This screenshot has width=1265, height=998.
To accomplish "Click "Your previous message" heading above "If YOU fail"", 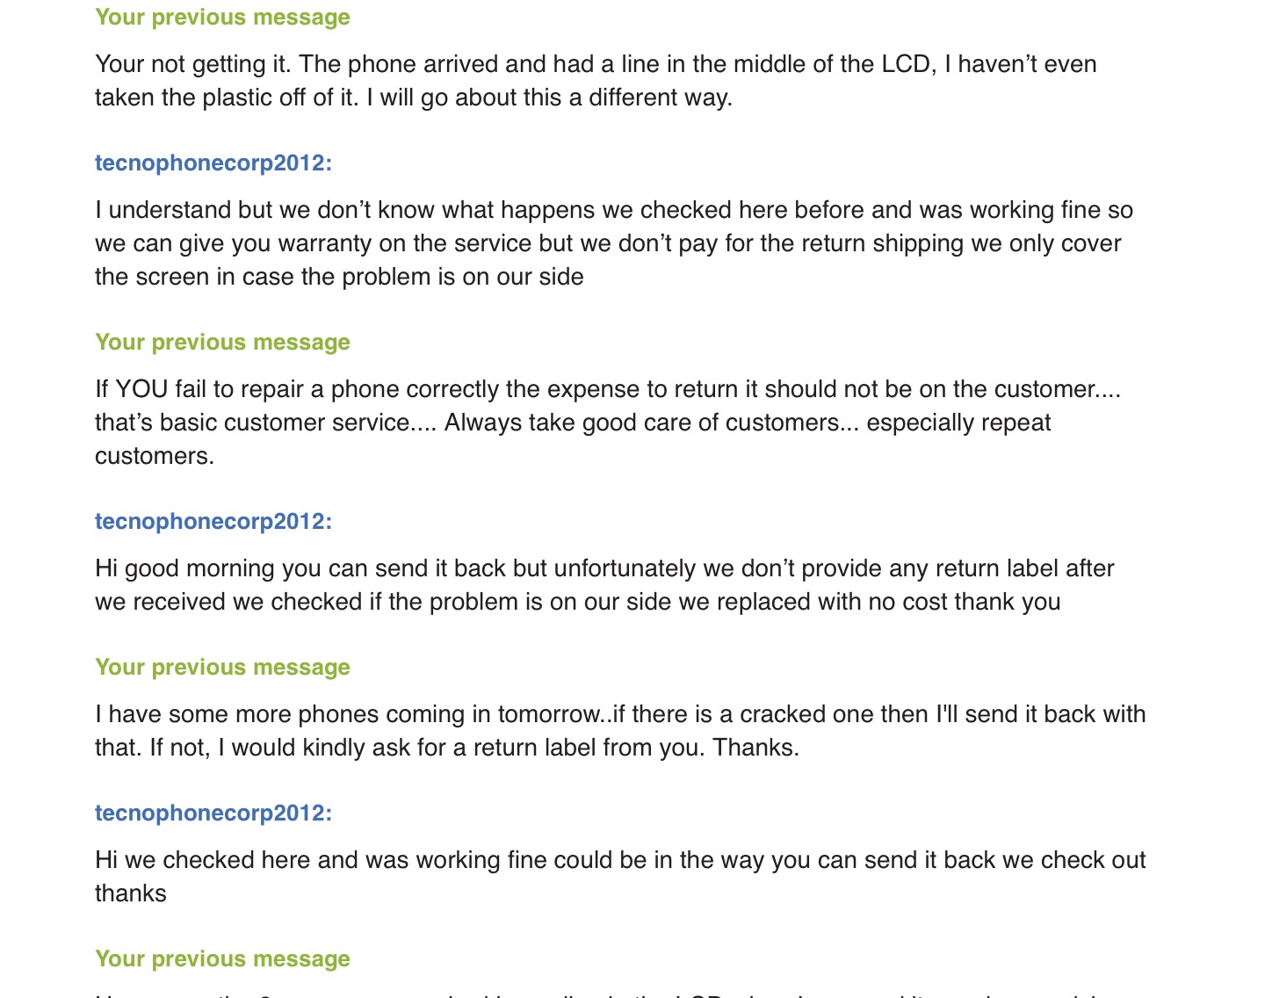I will tap(222, 342).
